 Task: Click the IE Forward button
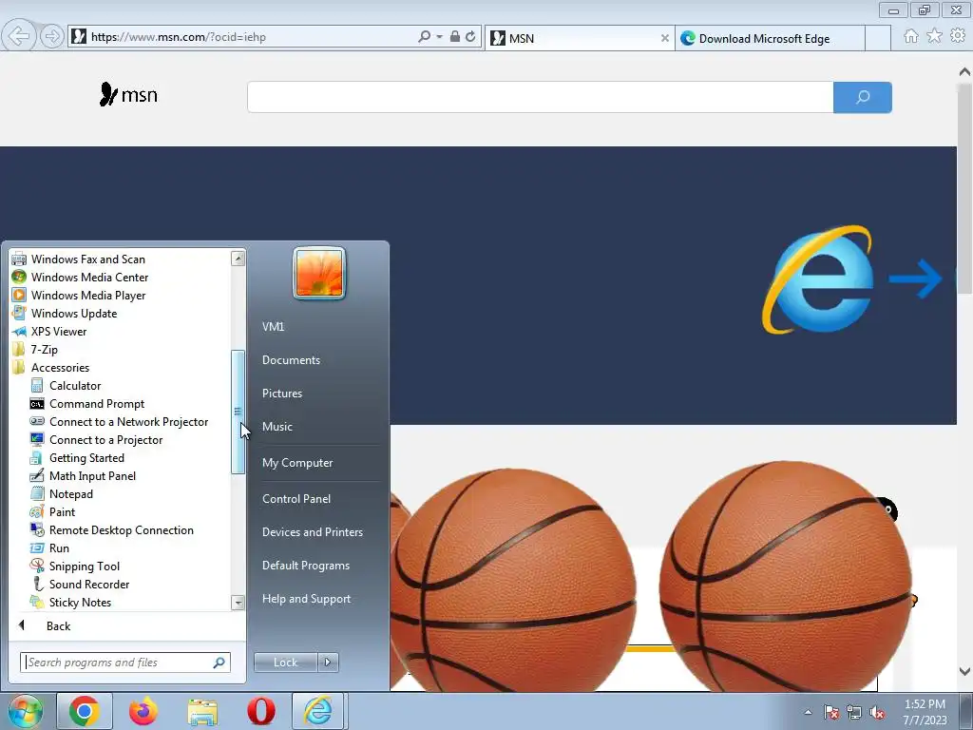52,37
